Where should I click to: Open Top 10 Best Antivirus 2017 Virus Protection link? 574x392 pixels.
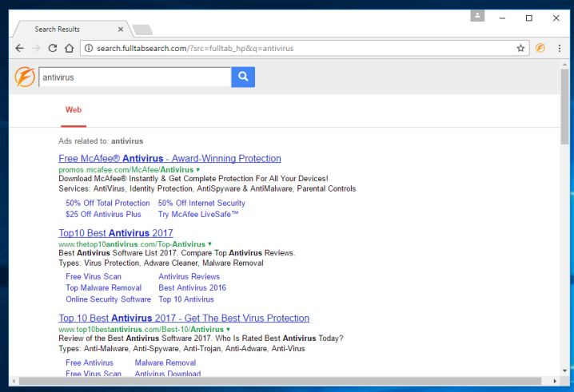coord(184,318)
